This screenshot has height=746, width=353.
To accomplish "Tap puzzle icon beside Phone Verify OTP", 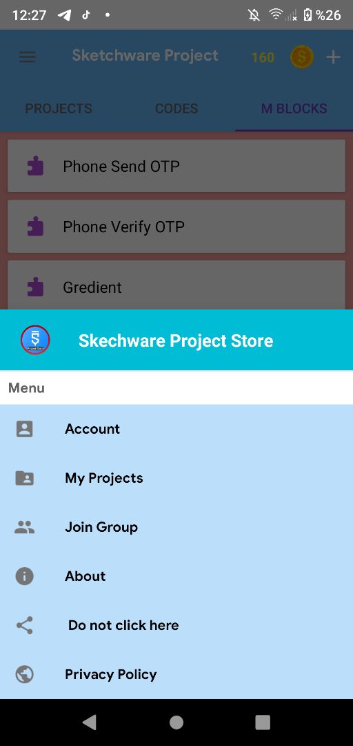I will (x=36, y=227).
